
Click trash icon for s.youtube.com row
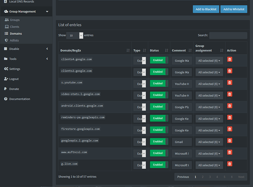230,83
